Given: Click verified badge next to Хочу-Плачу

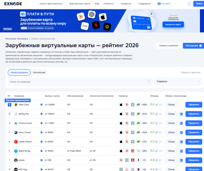Looking at the screenshot, I should coord(41,132).
